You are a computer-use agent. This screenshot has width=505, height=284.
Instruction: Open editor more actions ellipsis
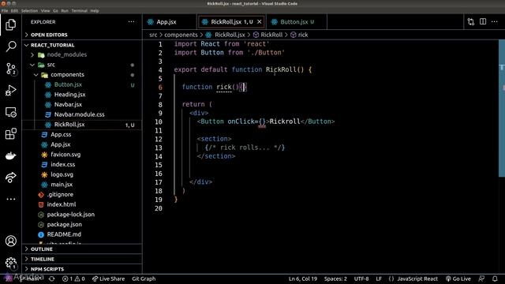pos(495,22)
